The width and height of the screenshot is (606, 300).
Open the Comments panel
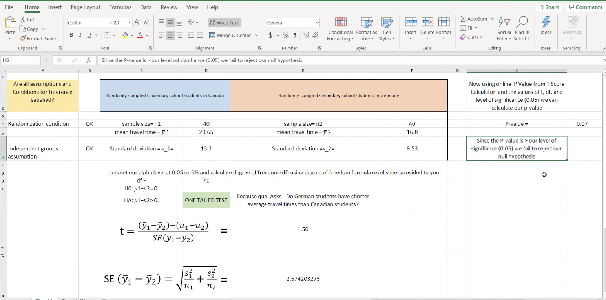pos(585,7)
